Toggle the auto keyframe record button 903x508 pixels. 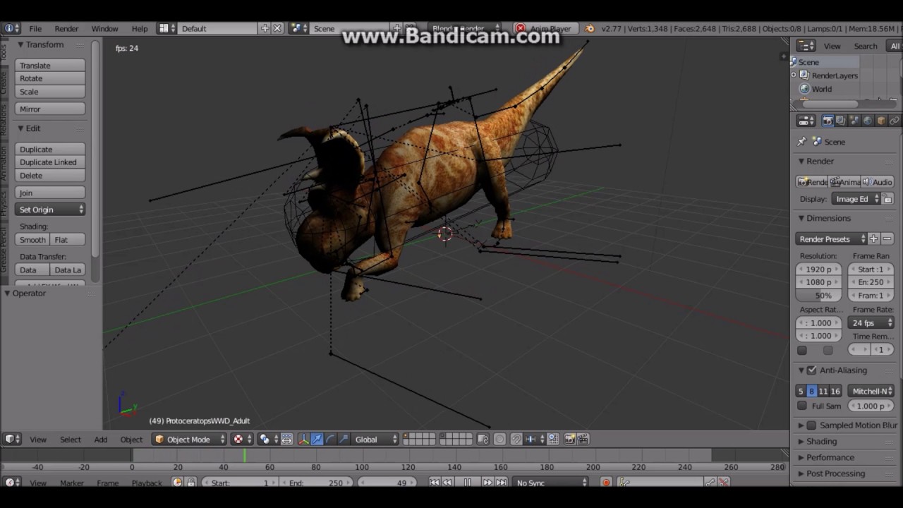point(606,483)
